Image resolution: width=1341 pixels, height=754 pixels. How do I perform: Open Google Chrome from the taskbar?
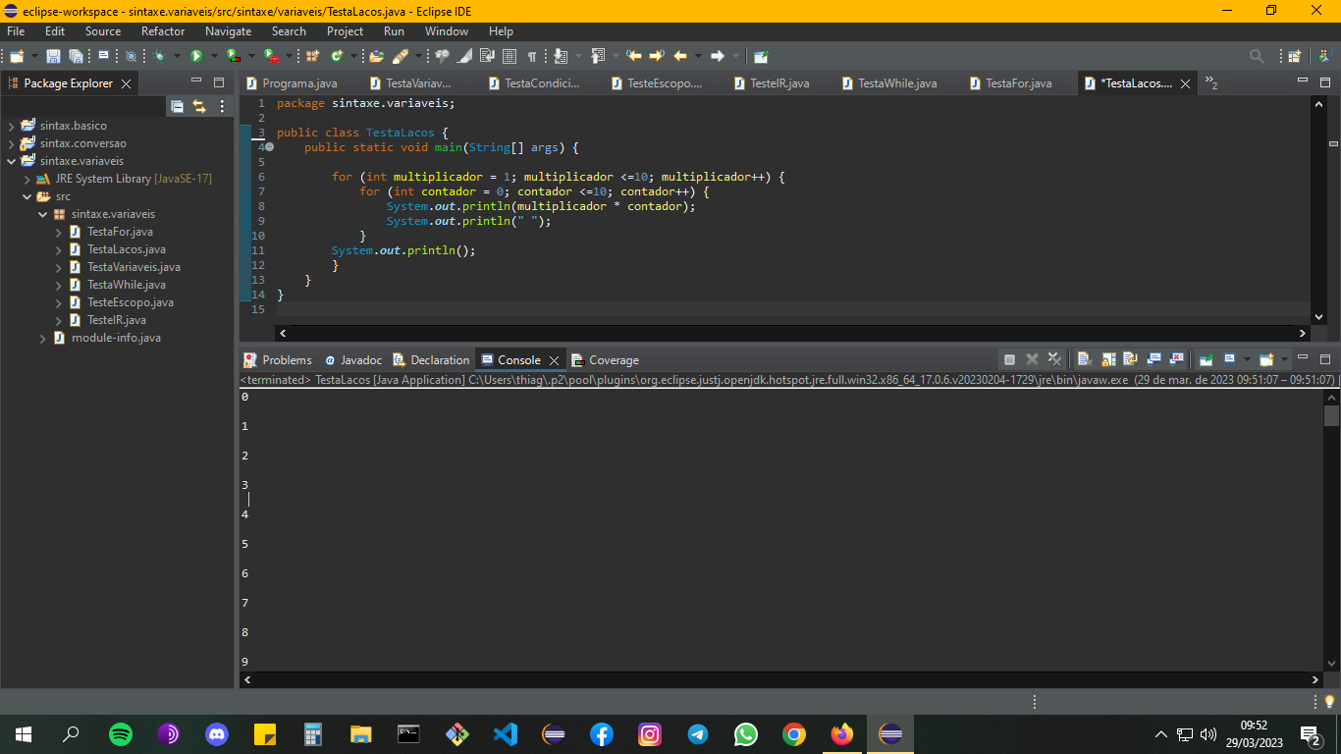point(794,733)
